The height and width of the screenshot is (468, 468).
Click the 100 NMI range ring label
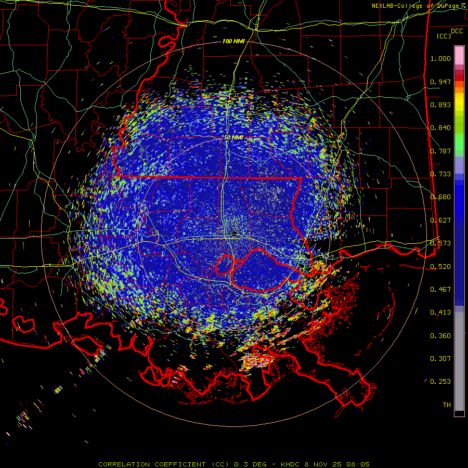tap(233, 41)
